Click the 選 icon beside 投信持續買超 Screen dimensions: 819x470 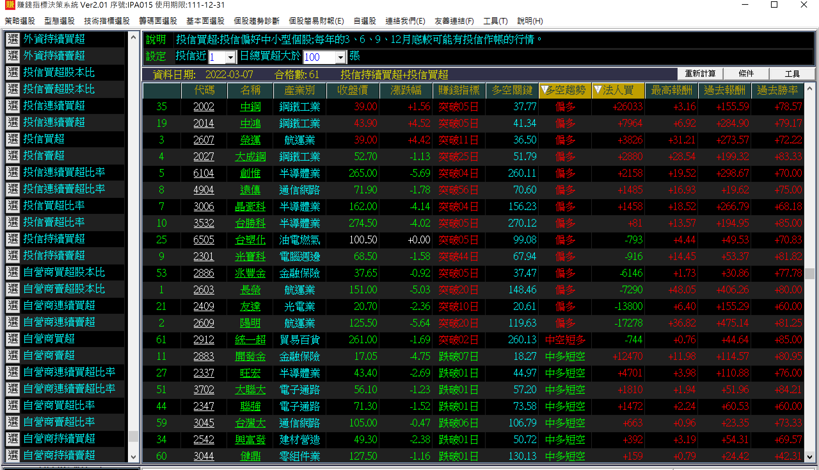click(13, 239)
